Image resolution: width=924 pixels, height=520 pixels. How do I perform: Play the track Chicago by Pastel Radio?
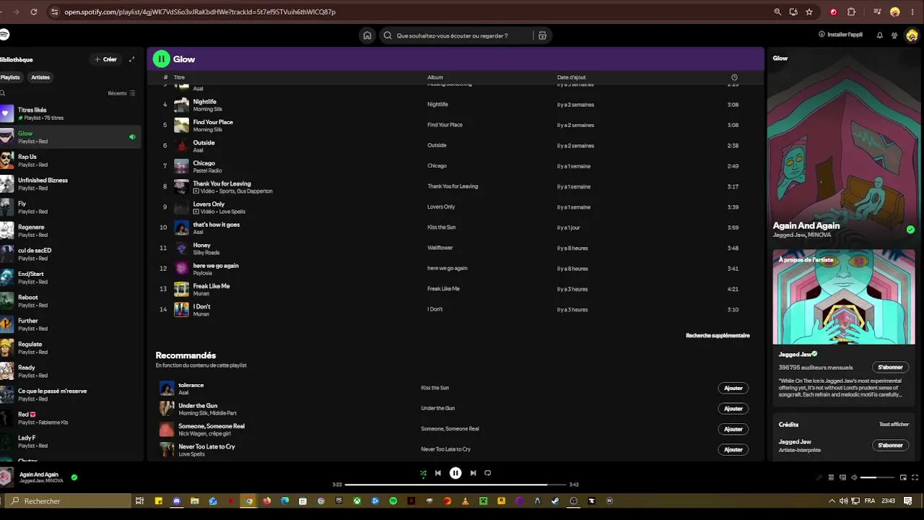click(x=455, y=166)
